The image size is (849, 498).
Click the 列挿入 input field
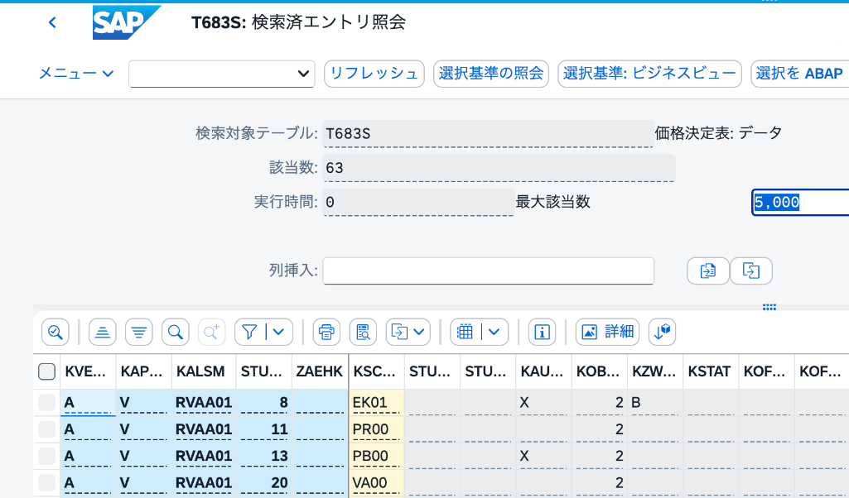coord(489,271)
